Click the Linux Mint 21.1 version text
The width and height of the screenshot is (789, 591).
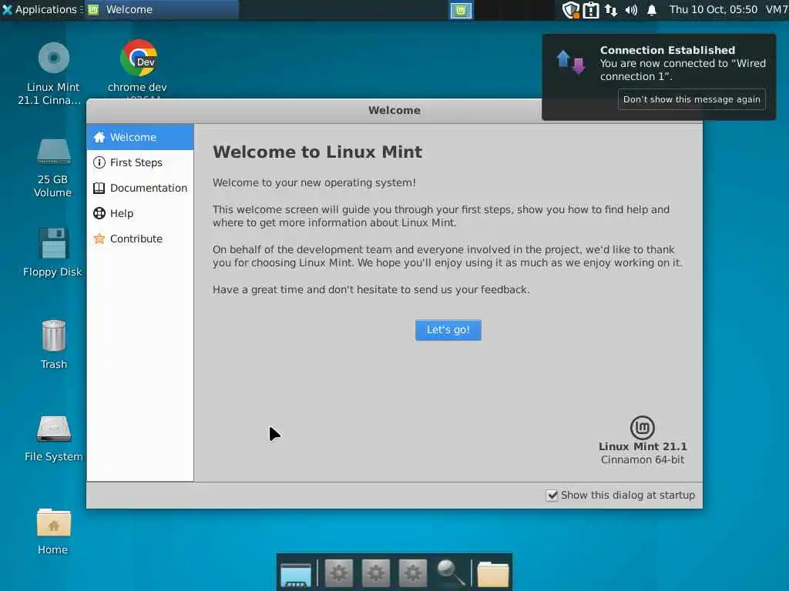(643, 446)
